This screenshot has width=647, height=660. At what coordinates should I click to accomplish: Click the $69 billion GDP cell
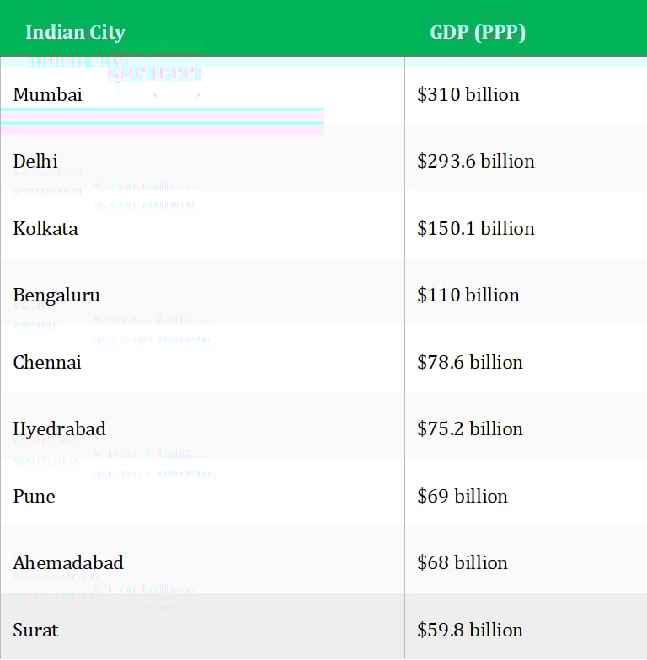[463, 496]
